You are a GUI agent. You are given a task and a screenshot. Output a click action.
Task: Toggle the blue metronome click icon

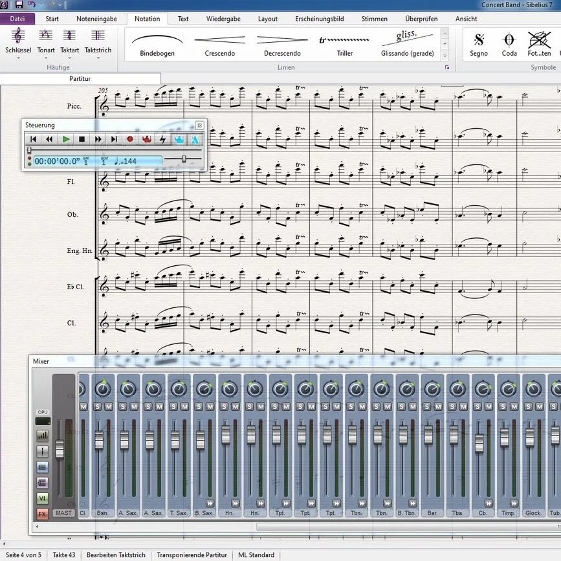195,139
